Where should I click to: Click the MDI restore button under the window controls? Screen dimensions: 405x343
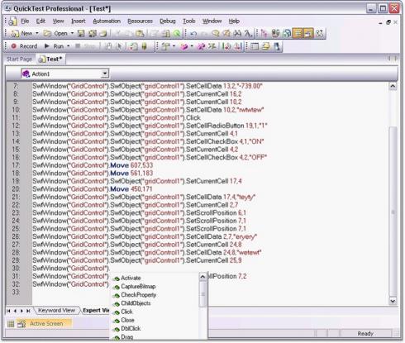click(388, 22)
